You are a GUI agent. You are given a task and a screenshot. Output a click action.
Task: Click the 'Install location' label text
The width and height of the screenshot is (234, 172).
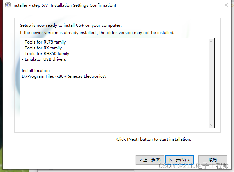[36, 71]
